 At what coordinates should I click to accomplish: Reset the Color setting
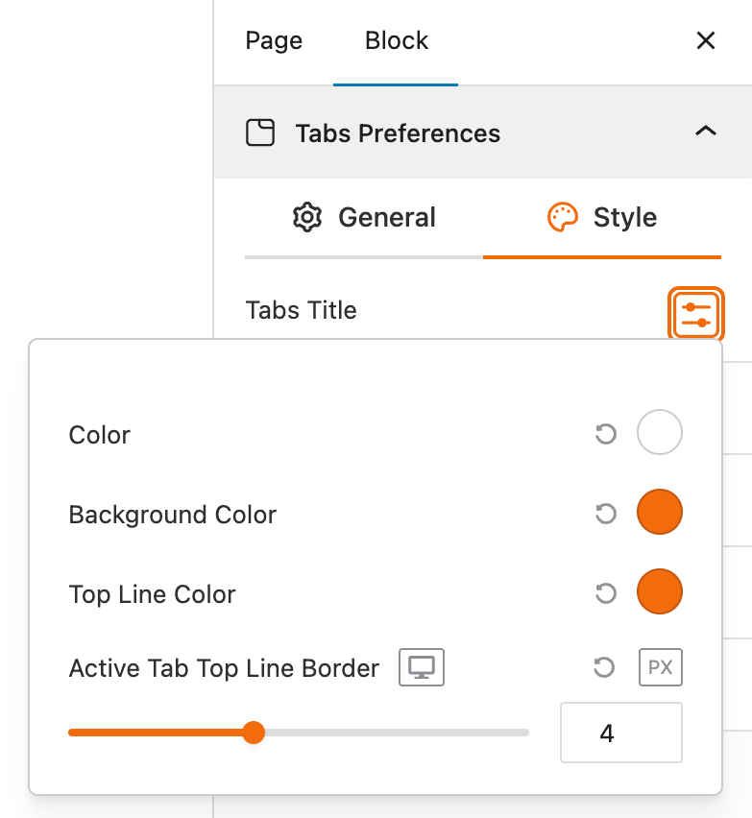605,435
